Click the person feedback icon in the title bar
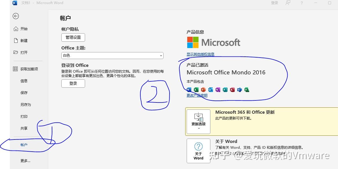Image resolution: width=338 pixels, height=169 pixels. 288,3
